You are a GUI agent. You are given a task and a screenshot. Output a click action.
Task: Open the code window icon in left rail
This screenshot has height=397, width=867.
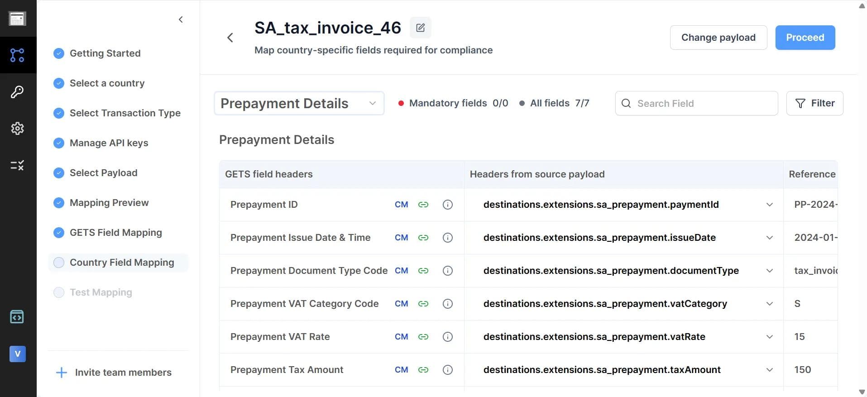pyautogui.click(x=17, y=317)
